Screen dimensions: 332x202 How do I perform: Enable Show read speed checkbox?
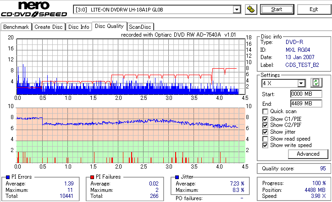coord(265,139)
